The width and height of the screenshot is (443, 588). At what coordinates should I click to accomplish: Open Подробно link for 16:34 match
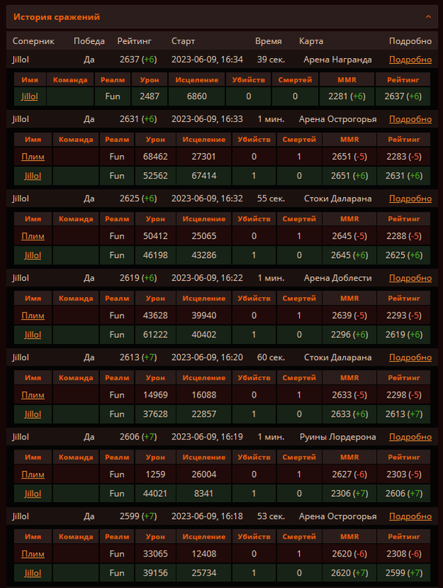411,60
